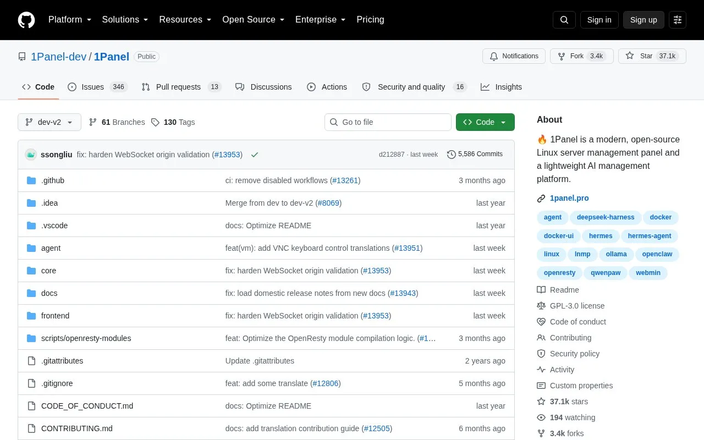The height and width of the screenshot is (440, 704).
Task: Expand the Platform navigation menu
Action: click(70, 20)
